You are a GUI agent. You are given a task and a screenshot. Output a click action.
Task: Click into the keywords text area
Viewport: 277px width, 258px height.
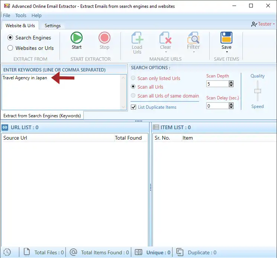coord(61,92)
